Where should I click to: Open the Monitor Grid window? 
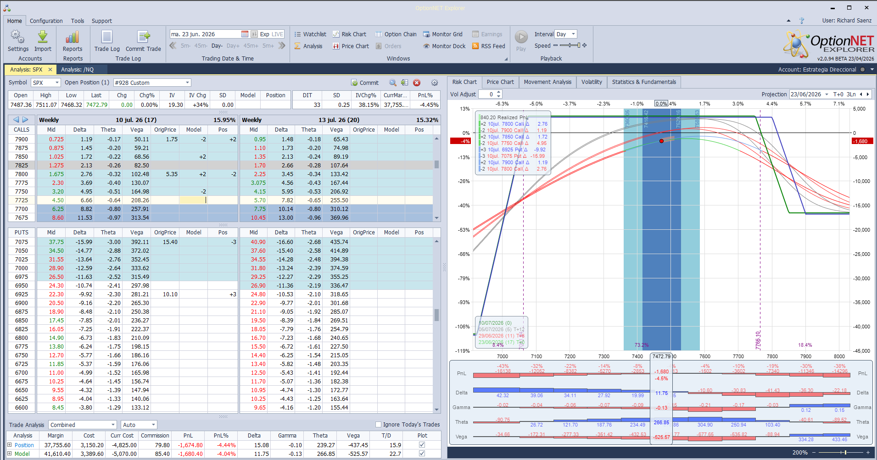tap(443, 34)
